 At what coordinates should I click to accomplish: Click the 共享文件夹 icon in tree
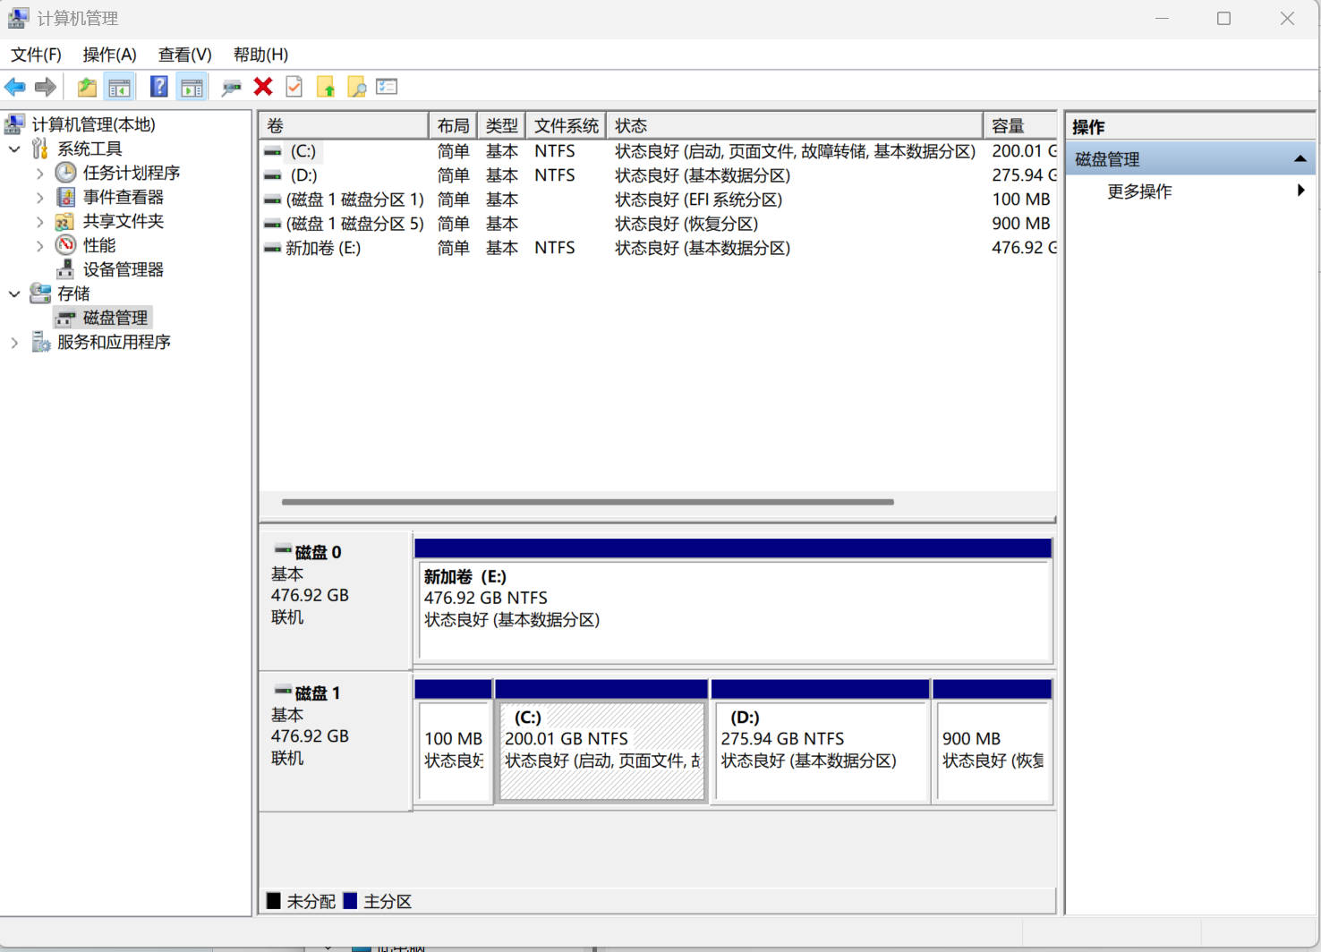pyautogui.click(x=65, y=221)
